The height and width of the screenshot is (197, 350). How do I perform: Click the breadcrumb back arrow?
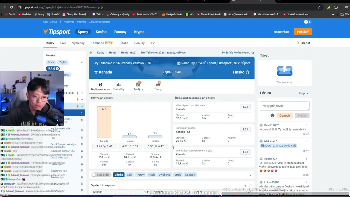[91, 53]
